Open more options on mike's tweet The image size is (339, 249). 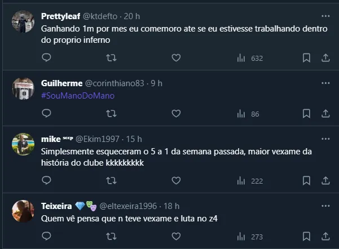click(325, 139)
